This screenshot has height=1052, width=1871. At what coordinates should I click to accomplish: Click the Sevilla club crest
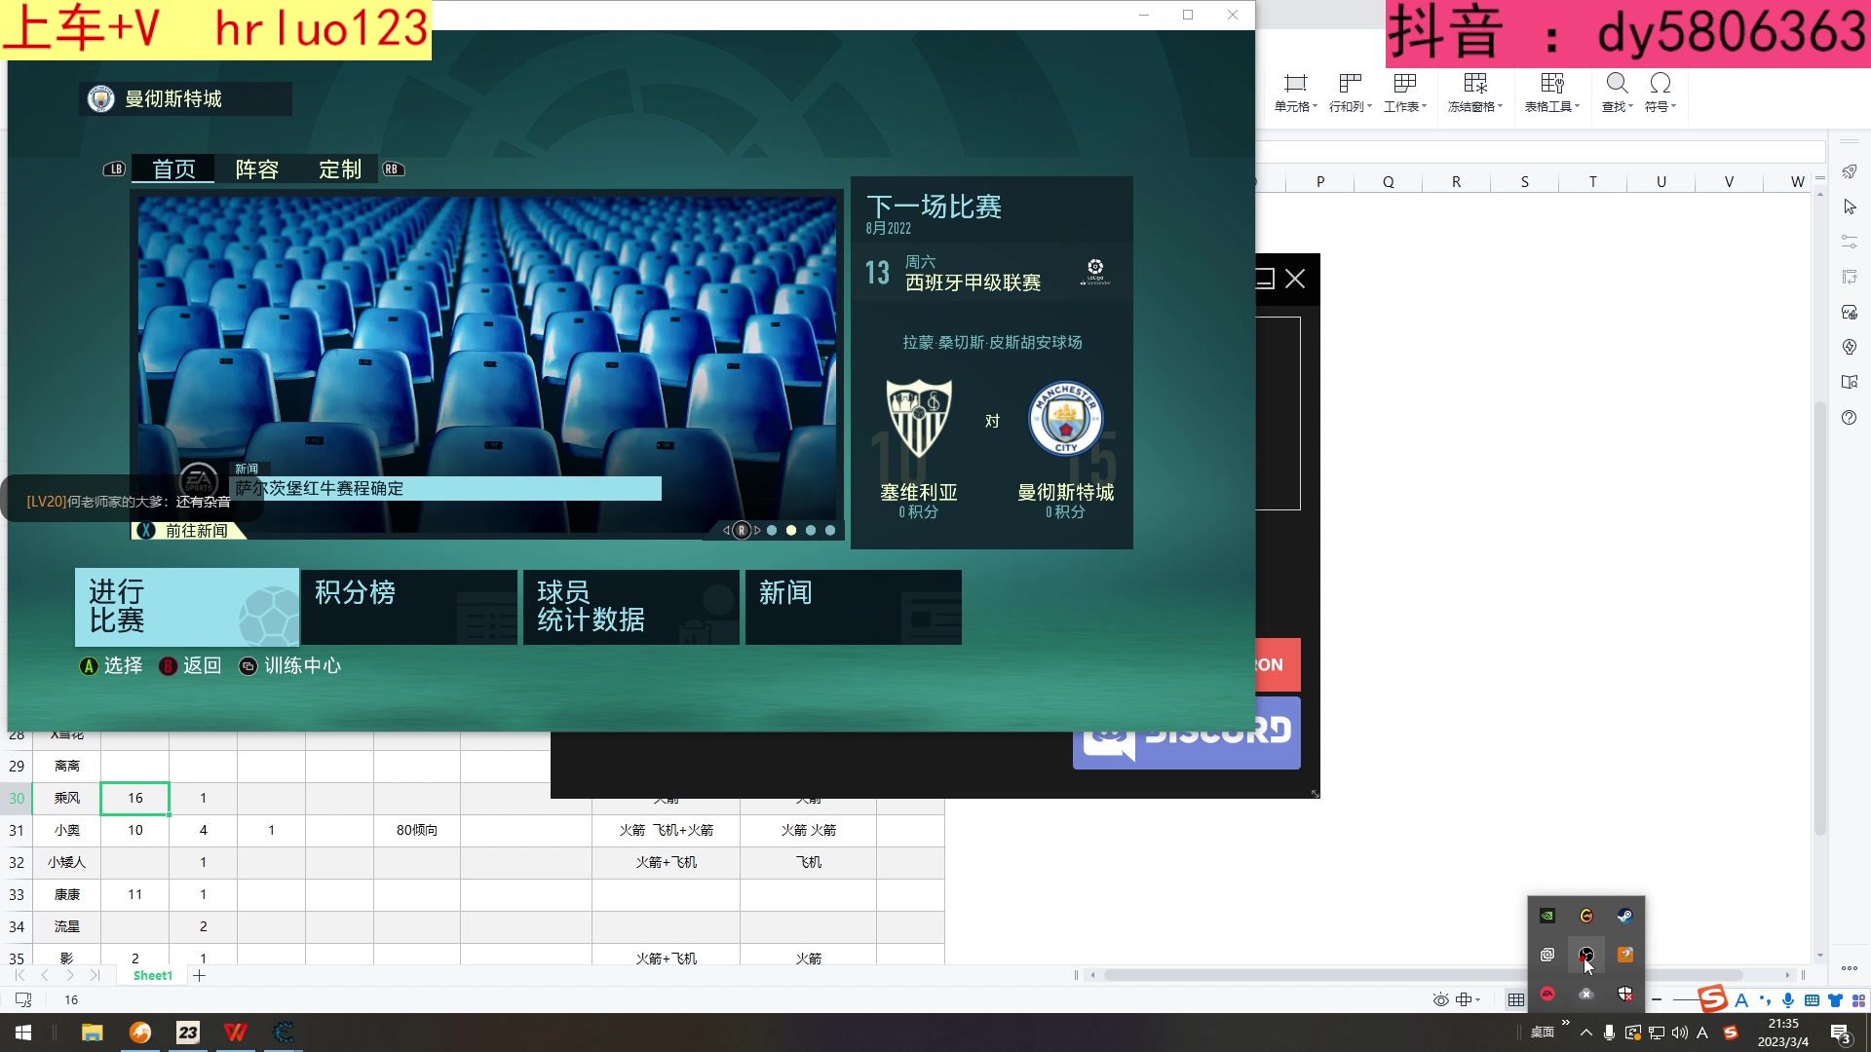918,419
